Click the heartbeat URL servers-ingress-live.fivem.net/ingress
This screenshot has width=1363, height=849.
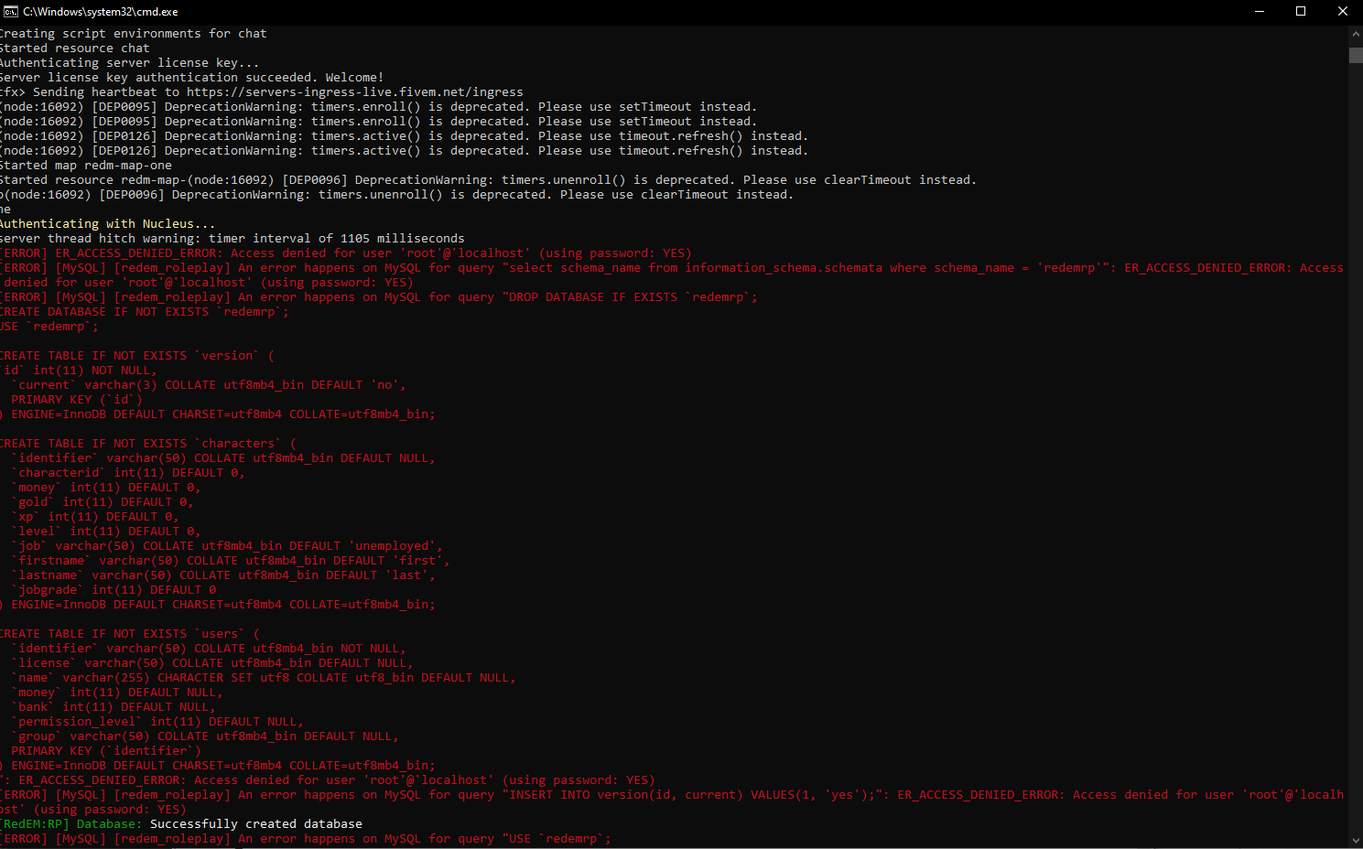click(355, 92)
